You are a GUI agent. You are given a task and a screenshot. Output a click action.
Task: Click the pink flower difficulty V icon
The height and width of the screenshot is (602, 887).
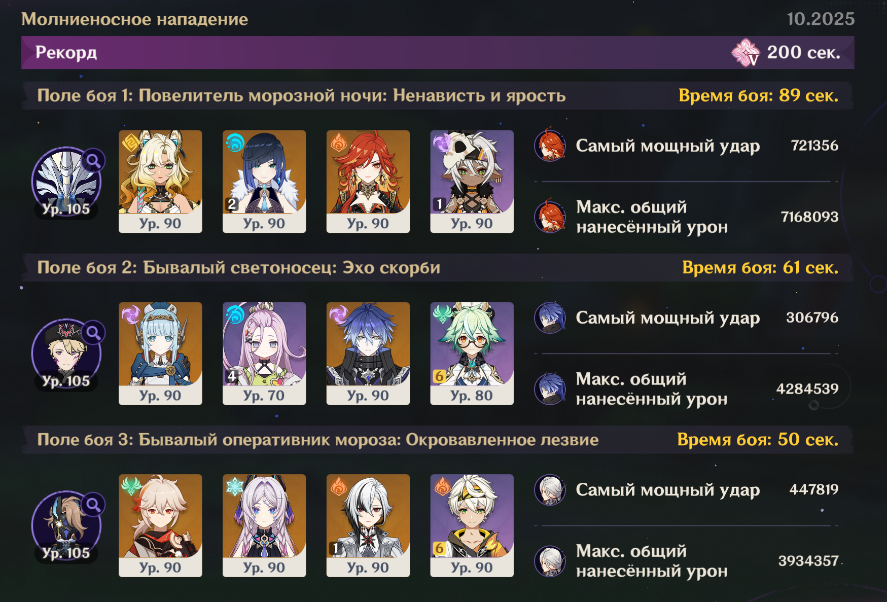tap(746, 53)
